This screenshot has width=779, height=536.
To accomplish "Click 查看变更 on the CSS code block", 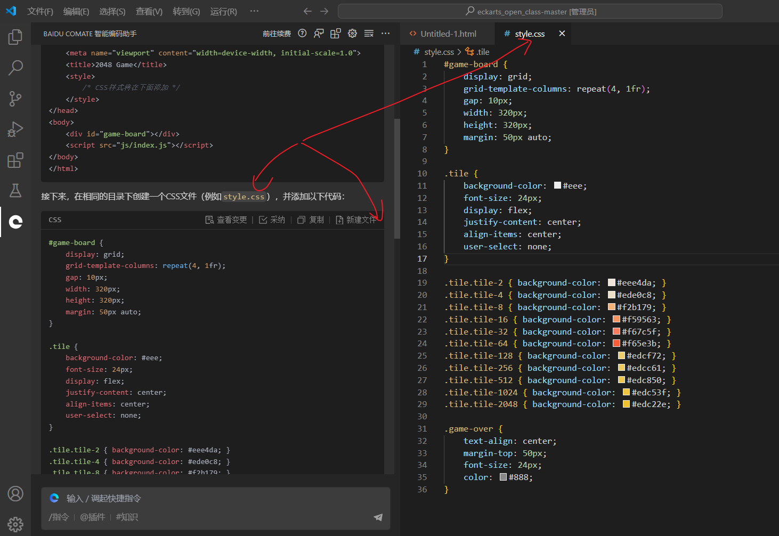I will coord(226,220).
